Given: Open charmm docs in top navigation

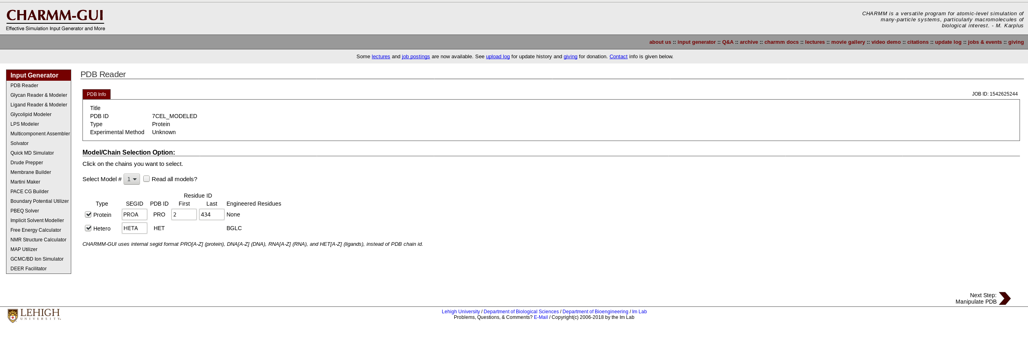Looking at the screenshot, I should (x=781, y=42).
